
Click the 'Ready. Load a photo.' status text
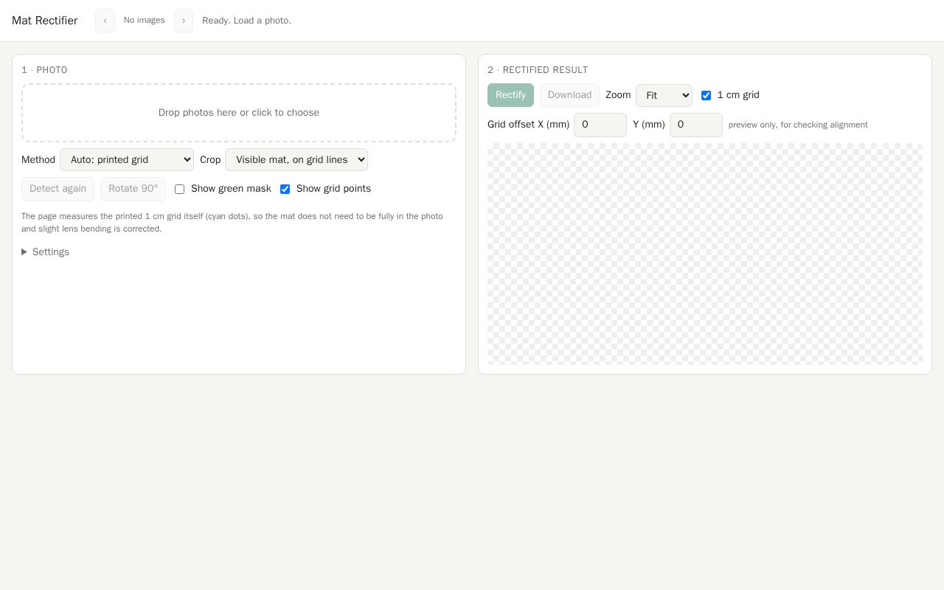pos(246,21)
